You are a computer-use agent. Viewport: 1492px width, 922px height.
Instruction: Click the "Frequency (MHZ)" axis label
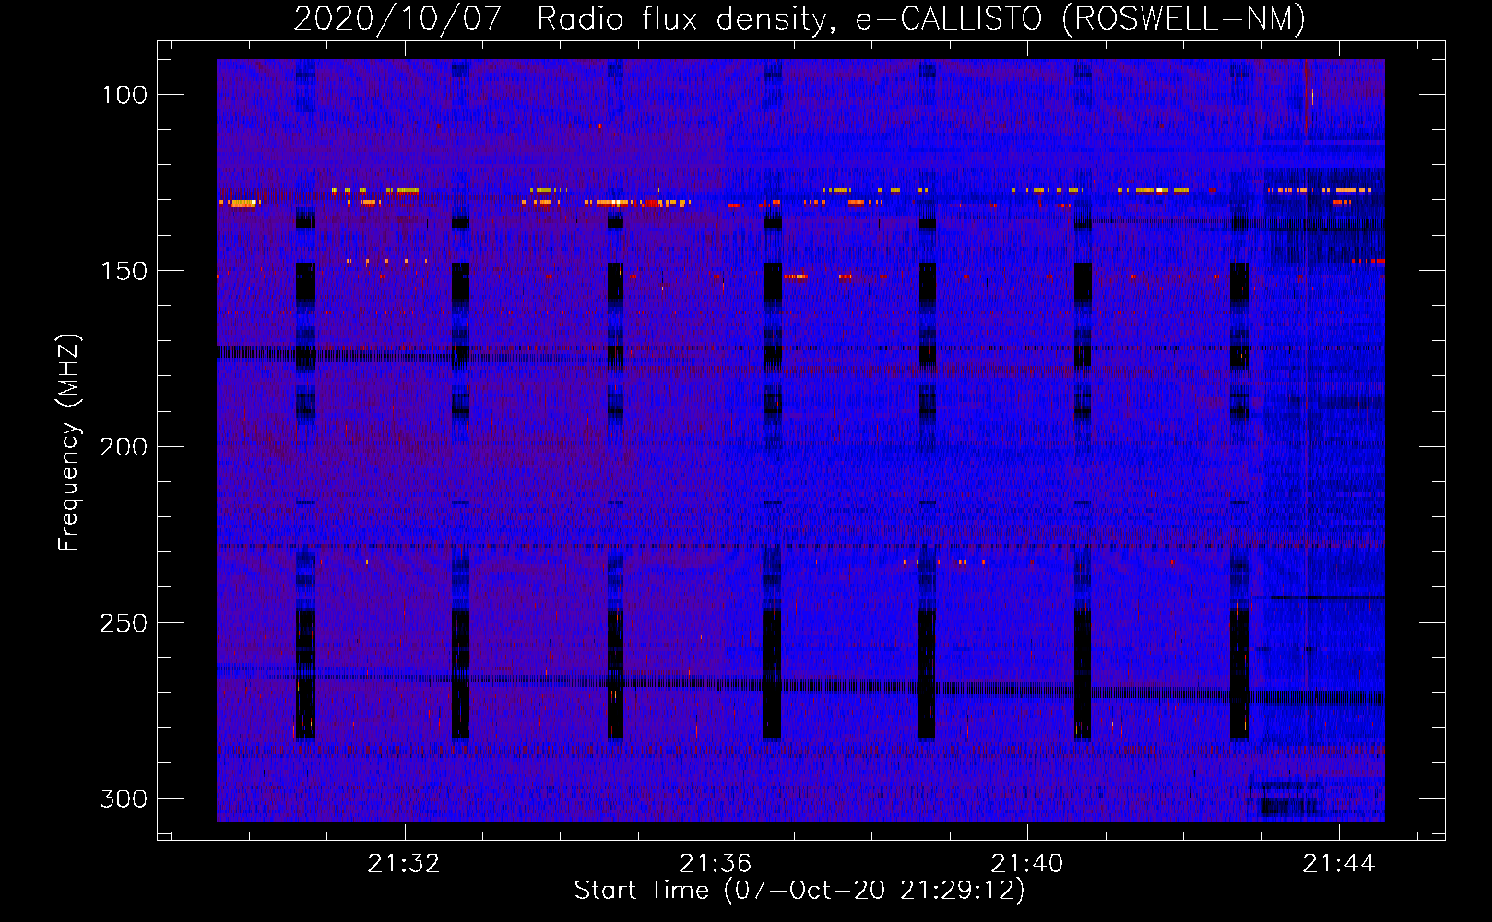pyautogui.click(x=69, y=442)
